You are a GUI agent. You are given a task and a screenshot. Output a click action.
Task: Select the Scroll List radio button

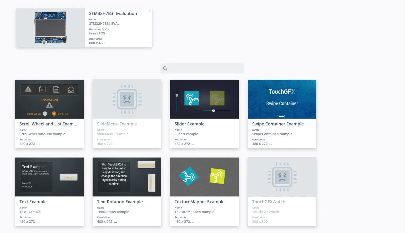pyautogui.click(x=54, y=114)
